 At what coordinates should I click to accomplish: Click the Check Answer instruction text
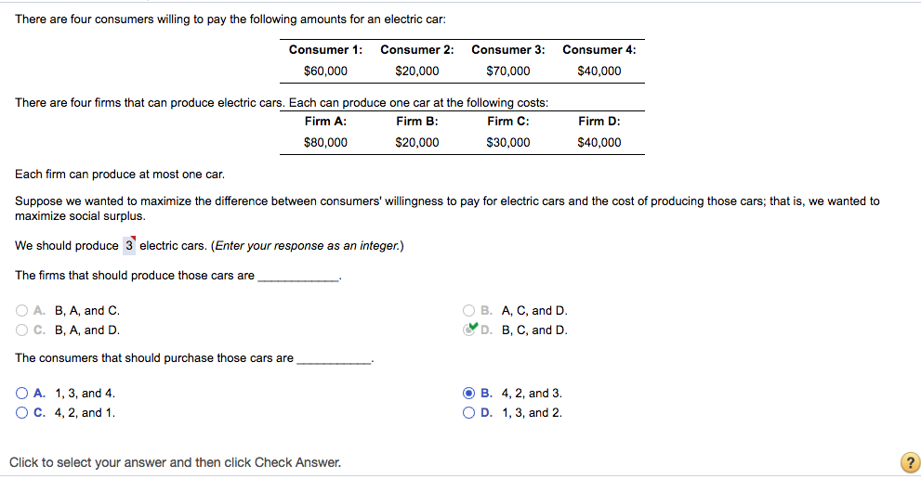tap(175, 461)
